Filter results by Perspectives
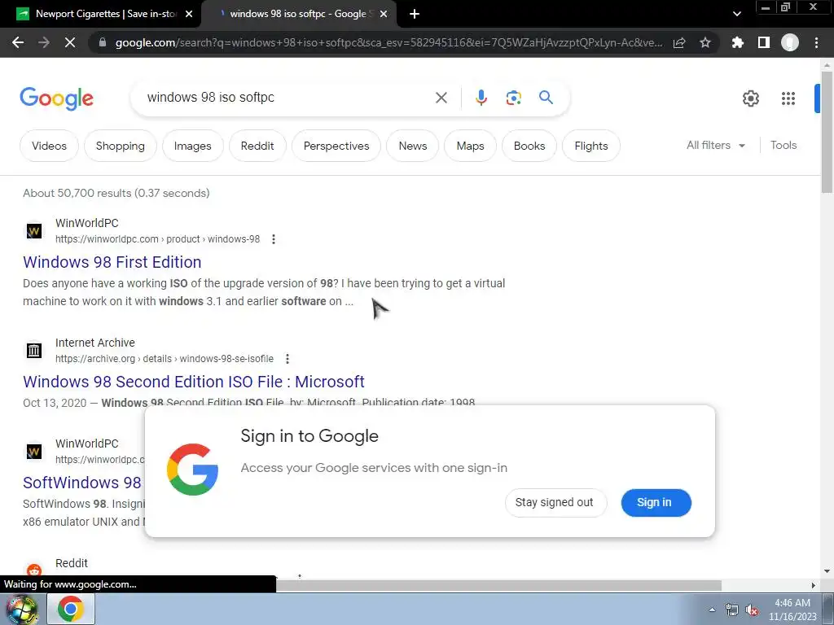 [336, 146]
